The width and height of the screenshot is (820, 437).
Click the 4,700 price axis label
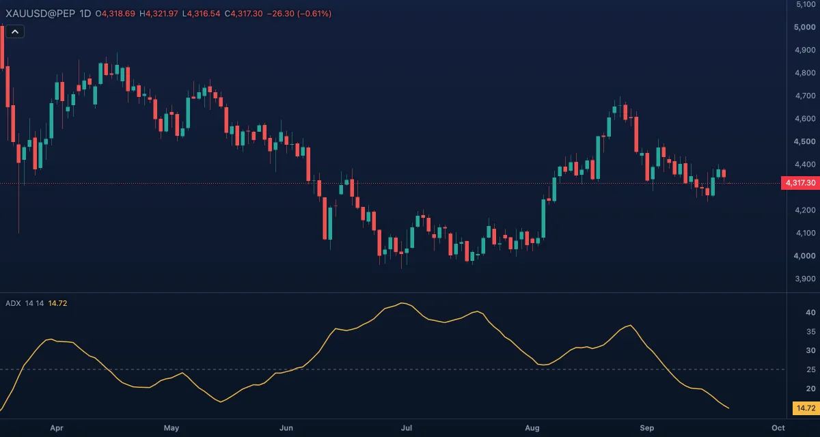pos(806,96)
